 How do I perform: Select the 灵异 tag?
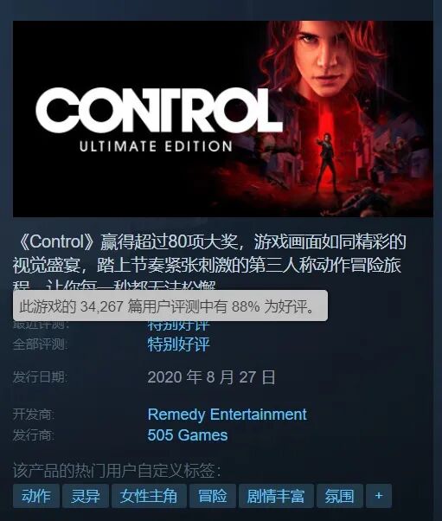(x=86, y=496)
